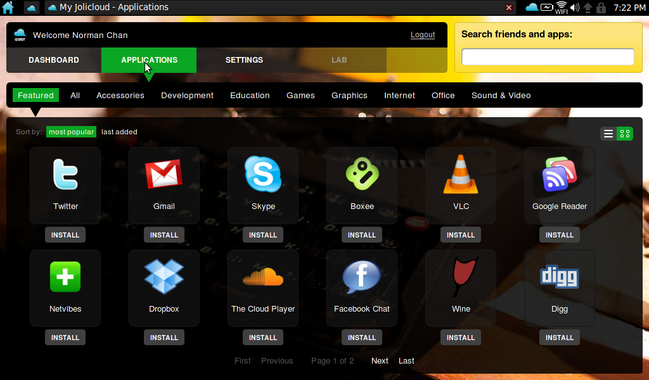Open the Facebook Chat icon
The height and width of the screenshot is (380, 649).
[362, 277]
